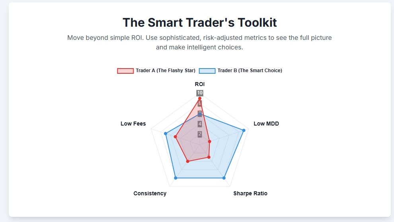The width and height of the screenshot is (394, 222).
Task: Toggle the 'Trader B (The Smart Choice)' legend label
Action: [x=250, y=71]
